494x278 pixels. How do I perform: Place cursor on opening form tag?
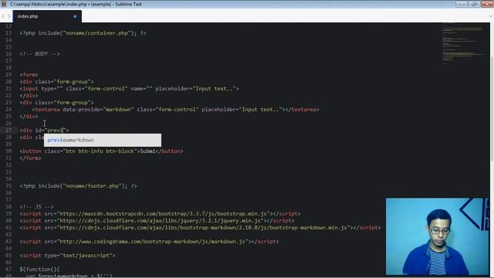(x=29, y=75)
